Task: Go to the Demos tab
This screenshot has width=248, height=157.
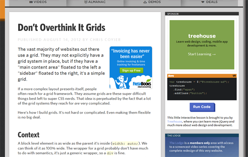Action: pos(152,2)
